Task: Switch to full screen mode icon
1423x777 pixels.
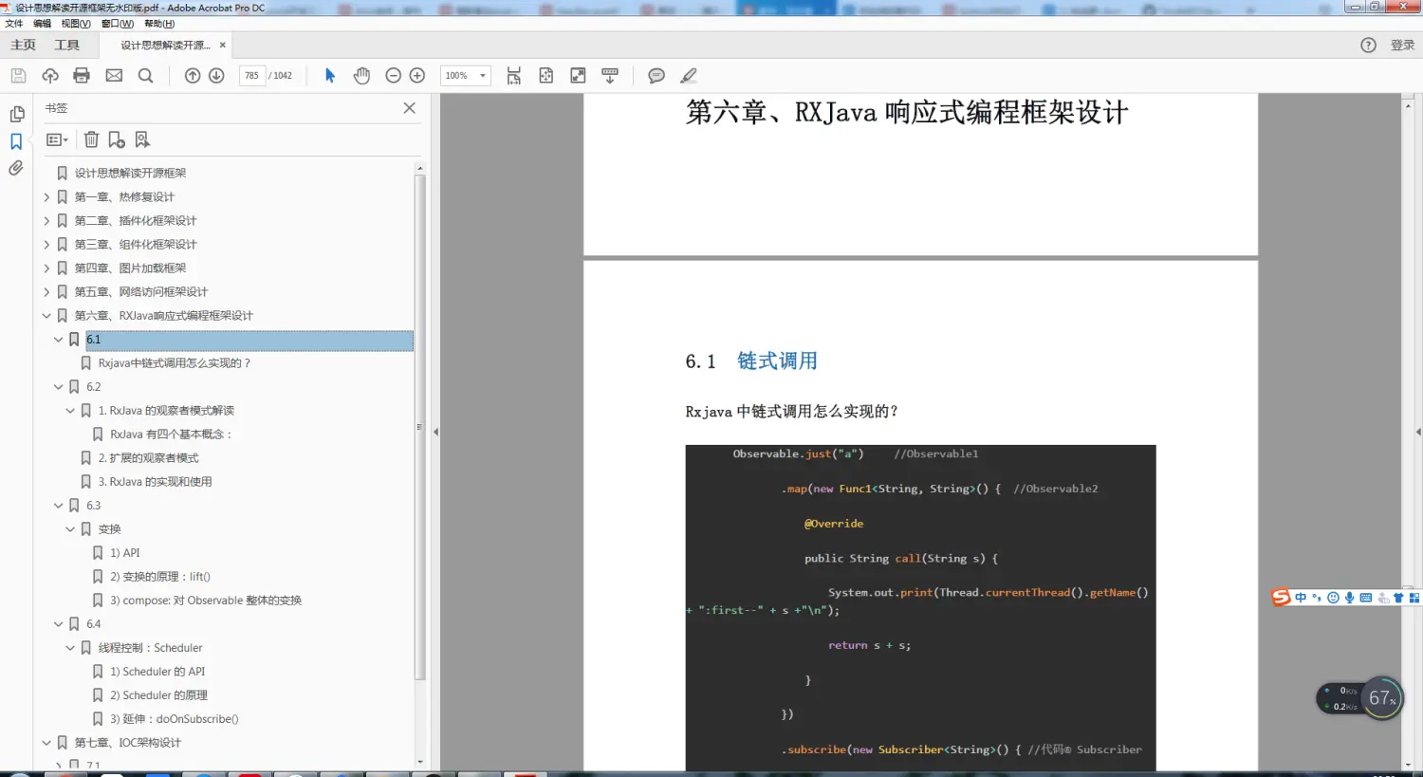Action: click(x=578, y=76)
